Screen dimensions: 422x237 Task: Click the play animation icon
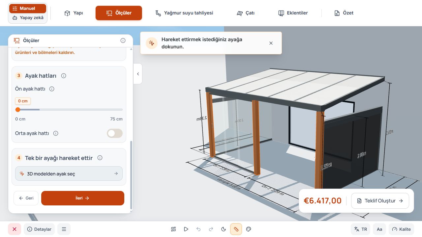click(x=186, y=229)
